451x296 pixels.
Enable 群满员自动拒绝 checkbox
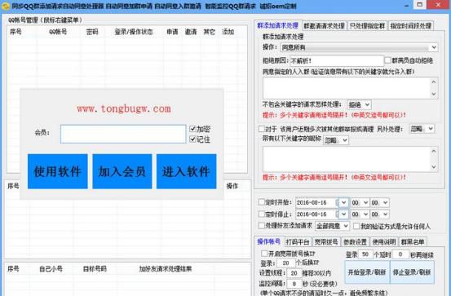click(387, 60)
